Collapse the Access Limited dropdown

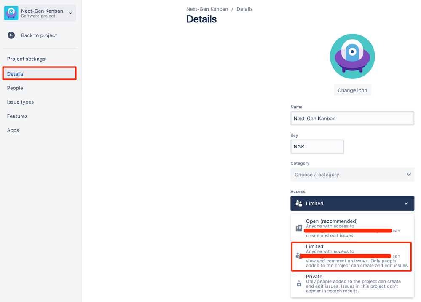click(x=352, y=203)
